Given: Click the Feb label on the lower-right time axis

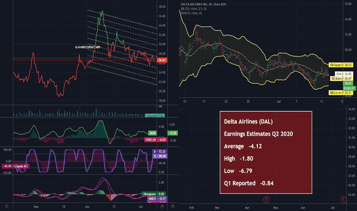Looking at the screenshot, I should point(192,208).
